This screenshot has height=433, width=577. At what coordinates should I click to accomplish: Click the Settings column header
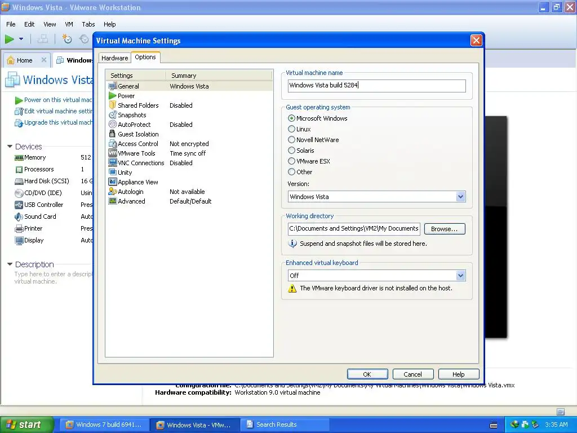point(136,76)
